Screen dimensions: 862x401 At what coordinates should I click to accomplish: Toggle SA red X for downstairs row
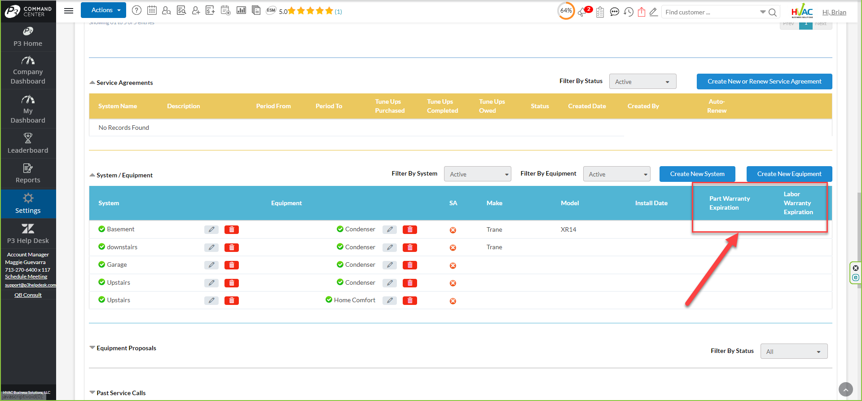point(453,247)
